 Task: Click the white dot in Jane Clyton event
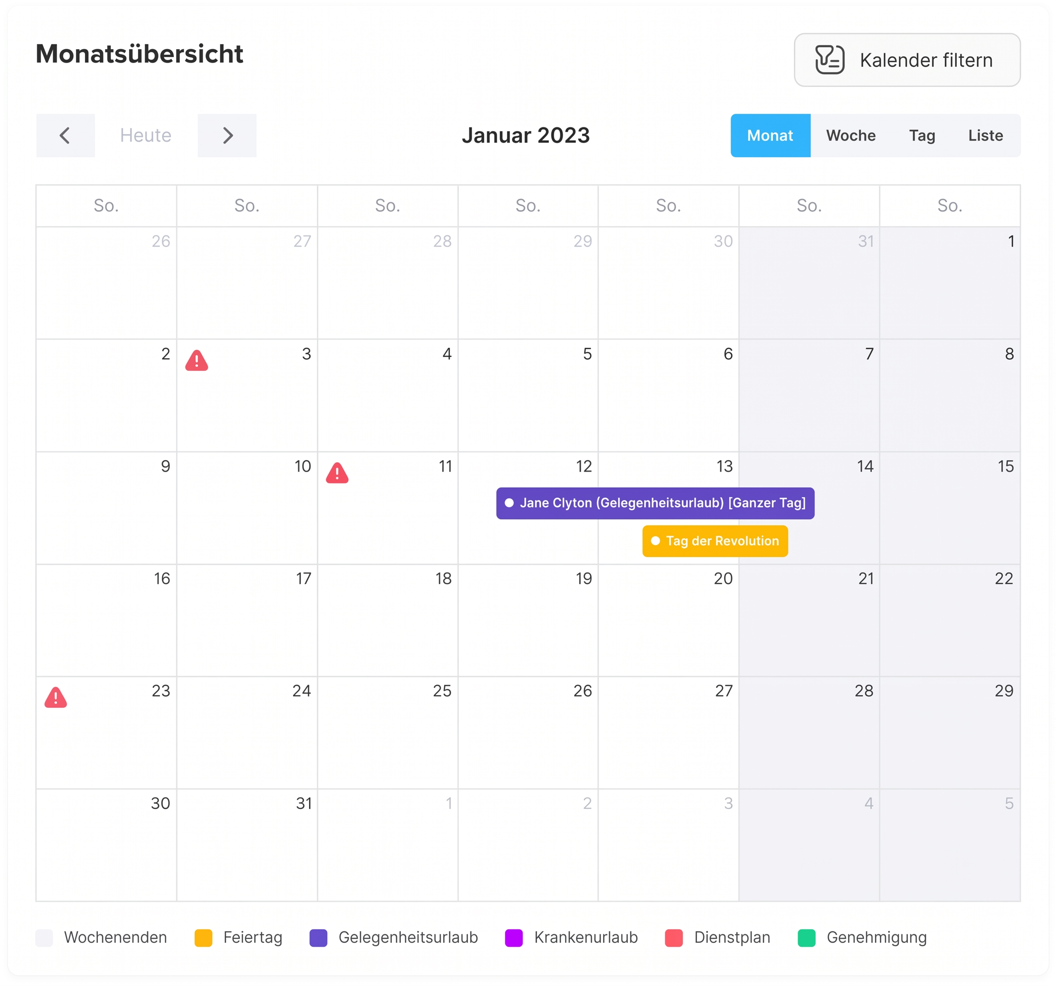(x=509, y=503)
